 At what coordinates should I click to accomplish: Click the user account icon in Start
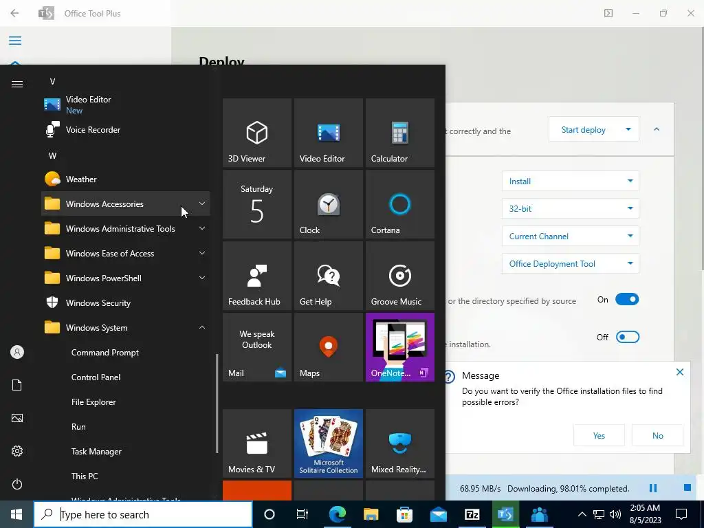point(17,352)
